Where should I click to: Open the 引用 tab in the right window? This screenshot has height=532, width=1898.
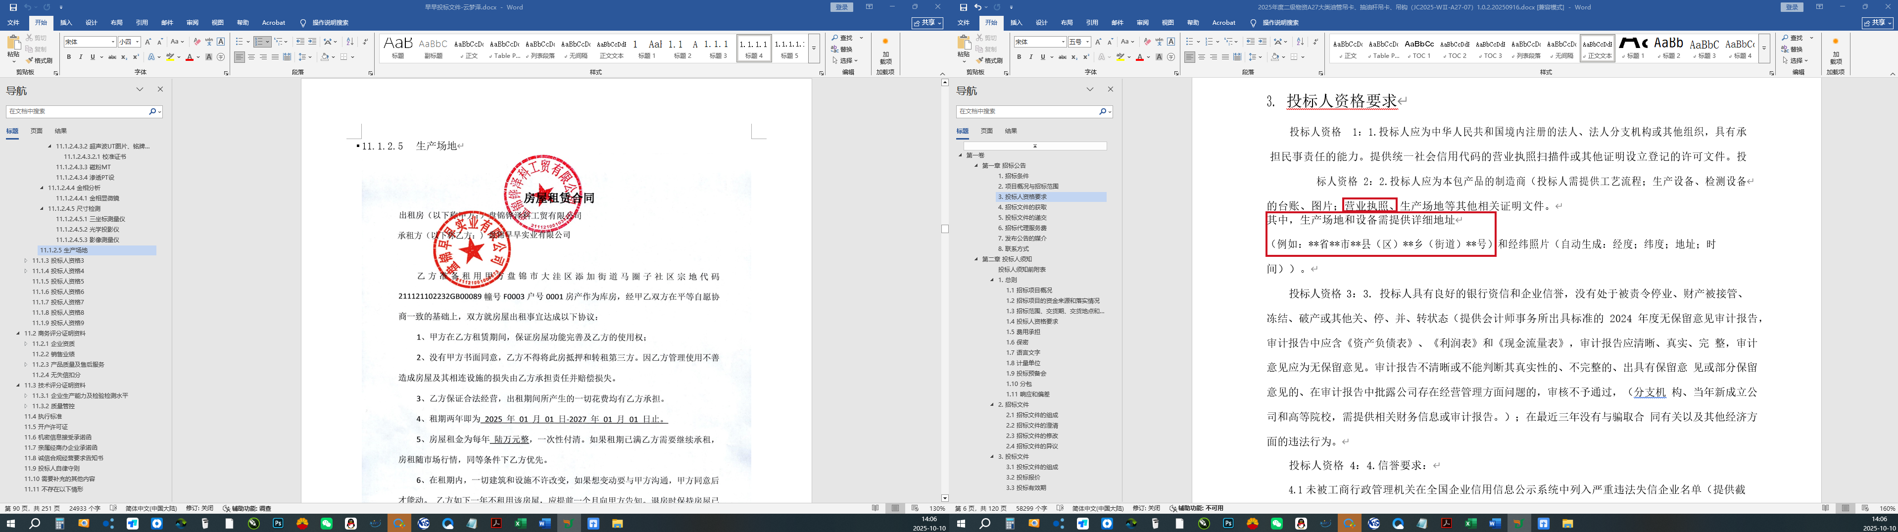pyautogui.click(x=1092, y=23)
